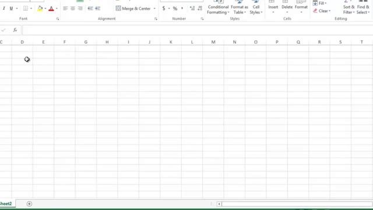373x210 pixels.
Task: Open font color dropdown arrow
Action: [57, 9]
